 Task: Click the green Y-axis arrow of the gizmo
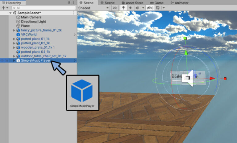click(x=186, y=53)
